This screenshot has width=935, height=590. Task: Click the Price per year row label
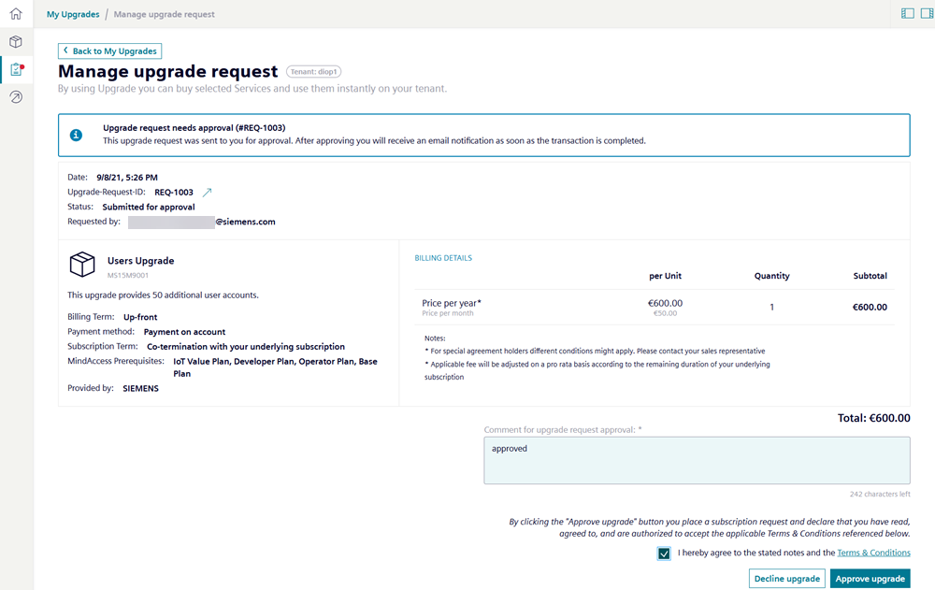pyautogui.click(x=452, y=303)
